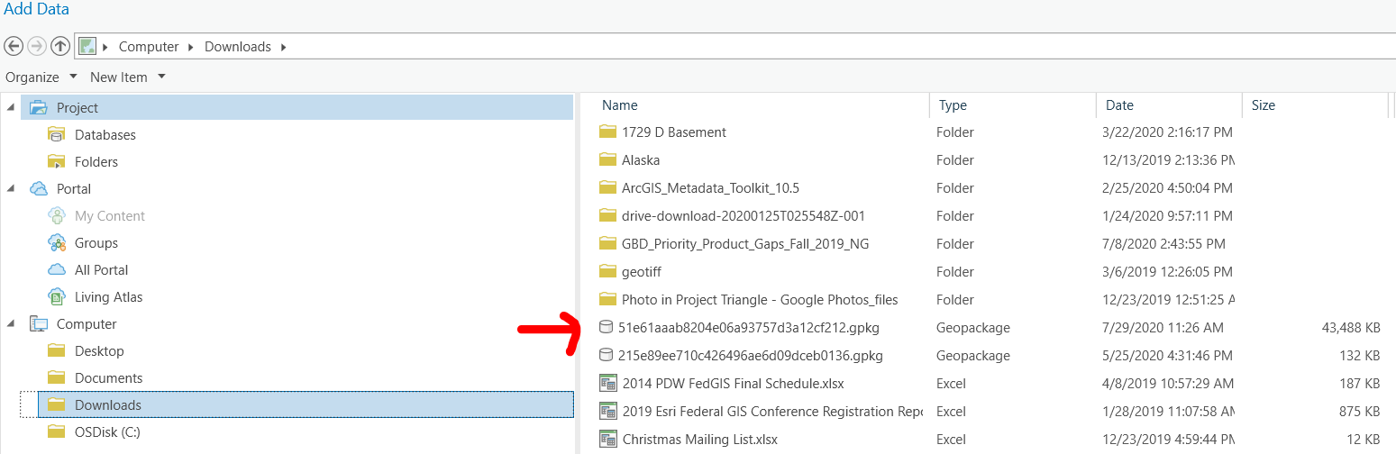Click the My Content portal icon
Image resolution: width=1396 pixels, height=454 pixels.
click(57, 215)
